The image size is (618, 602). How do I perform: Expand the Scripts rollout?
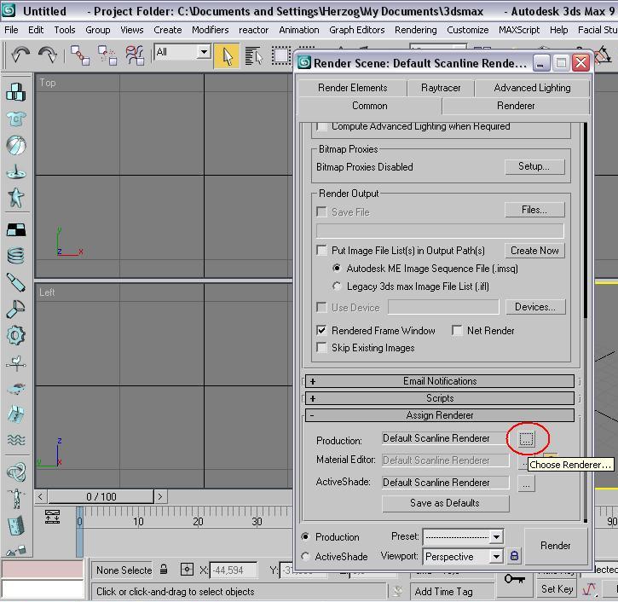coord(440,398)
